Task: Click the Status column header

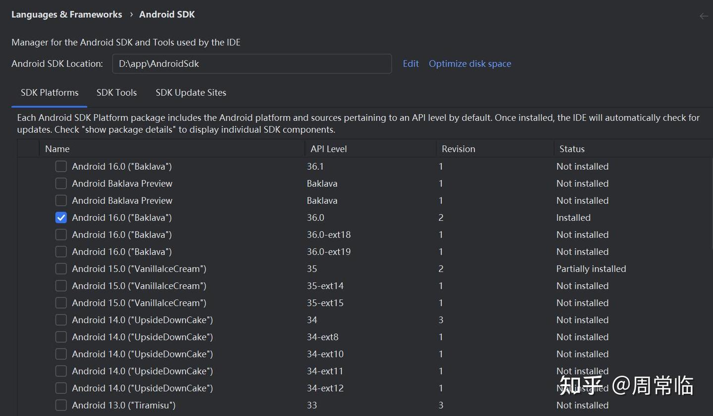Action: [x=572, y=149]
